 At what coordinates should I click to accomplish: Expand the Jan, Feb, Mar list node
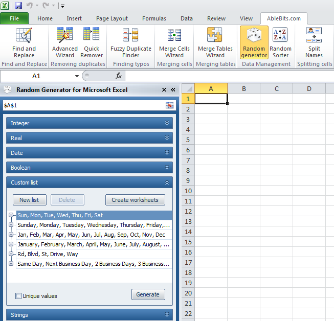(x=11, y=235)
